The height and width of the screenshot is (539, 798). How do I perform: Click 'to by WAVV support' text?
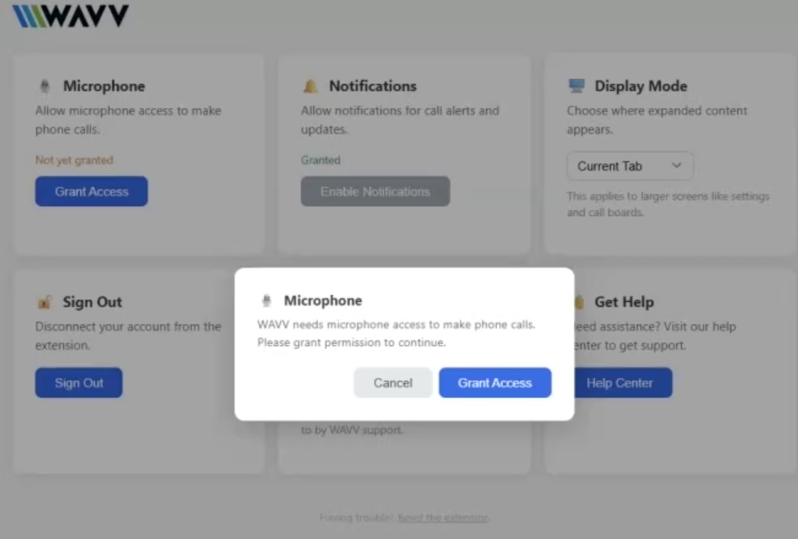click(x=352, y=430)
